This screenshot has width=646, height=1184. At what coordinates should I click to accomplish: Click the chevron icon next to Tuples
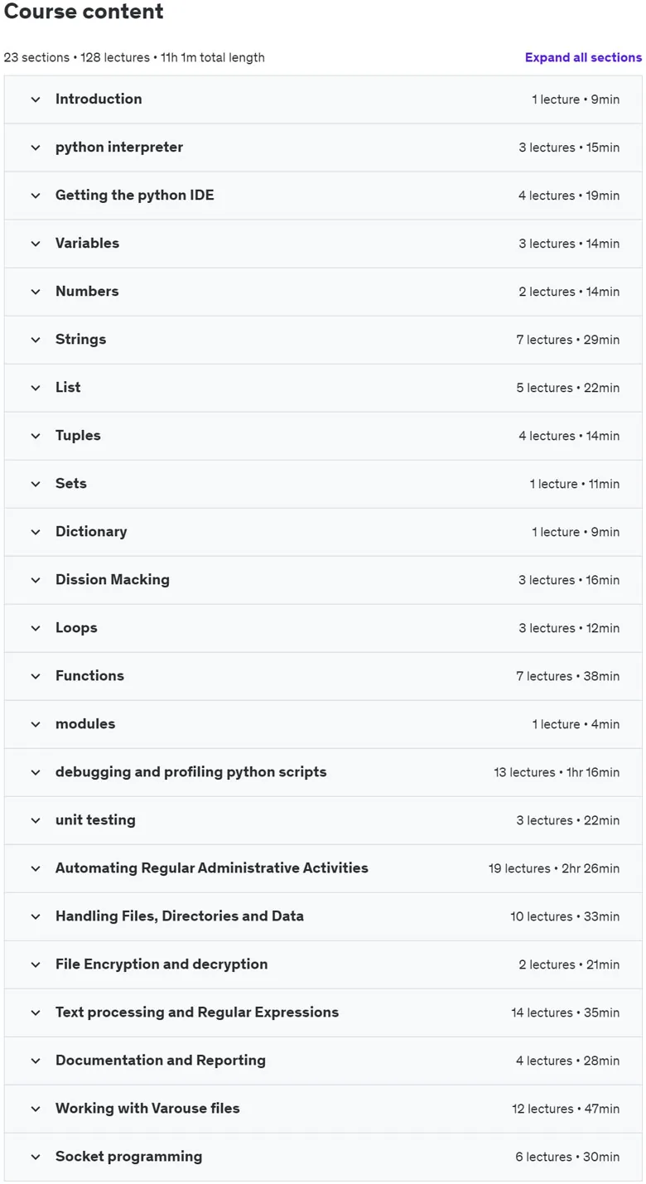(x=36, y=436)
